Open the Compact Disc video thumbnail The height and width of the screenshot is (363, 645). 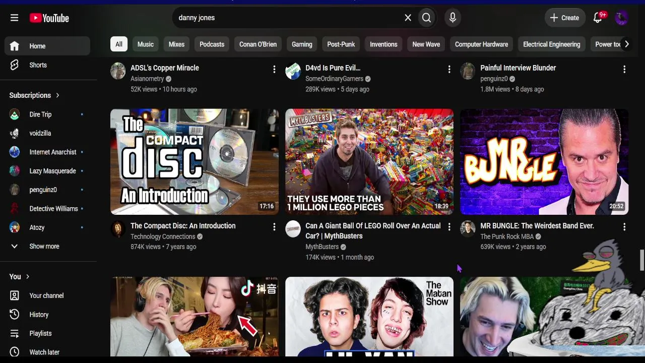195,162
